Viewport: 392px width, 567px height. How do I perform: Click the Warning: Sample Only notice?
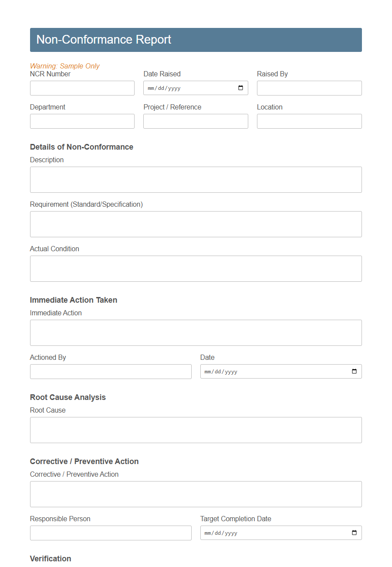tap(64, 66)
